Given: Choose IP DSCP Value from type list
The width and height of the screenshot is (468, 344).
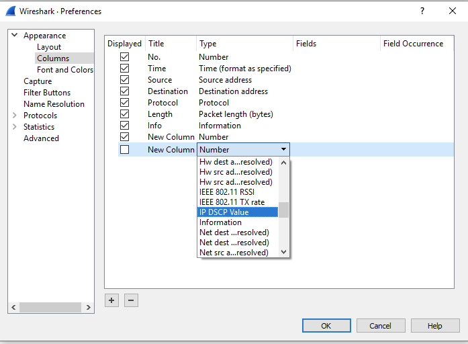Looking at the screenshot, I should click(x=238, y=212).
